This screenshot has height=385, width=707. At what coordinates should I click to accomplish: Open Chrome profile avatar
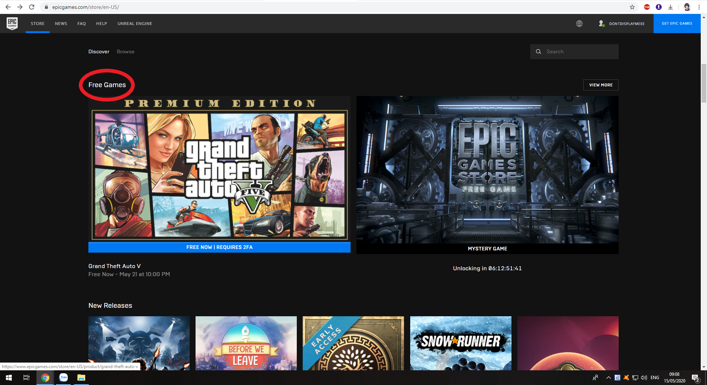(x=687, y=7)
